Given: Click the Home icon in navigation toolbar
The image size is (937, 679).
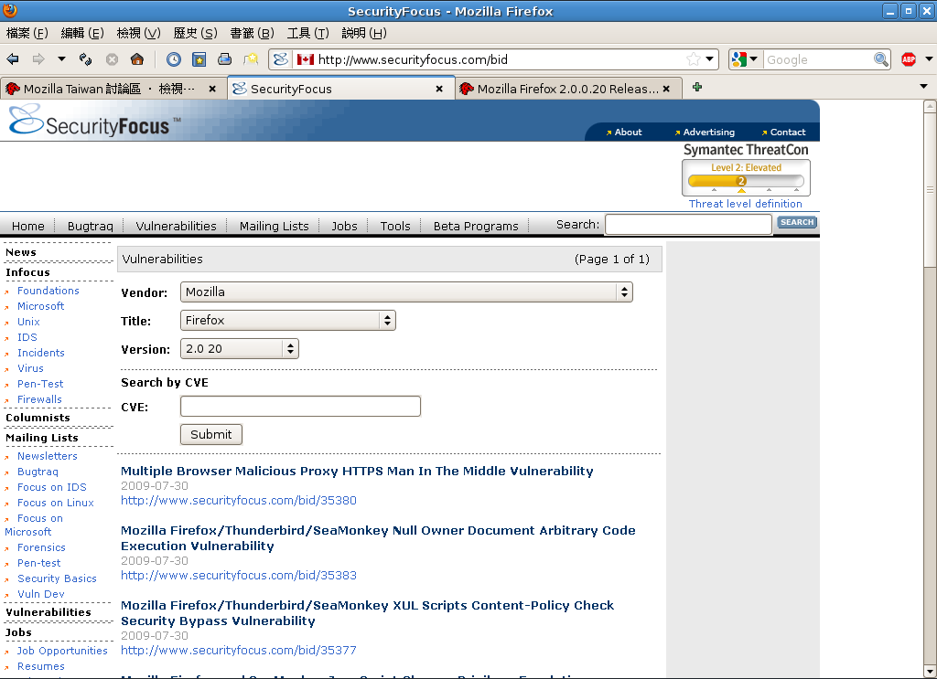Looking at the screenshot, I should coord(137,59).
